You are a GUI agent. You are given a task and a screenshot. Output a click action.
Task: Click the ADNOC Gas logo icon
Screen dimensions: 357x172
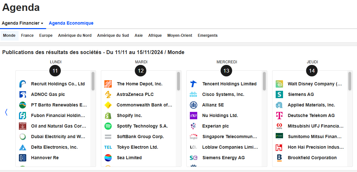click(22, 95)
